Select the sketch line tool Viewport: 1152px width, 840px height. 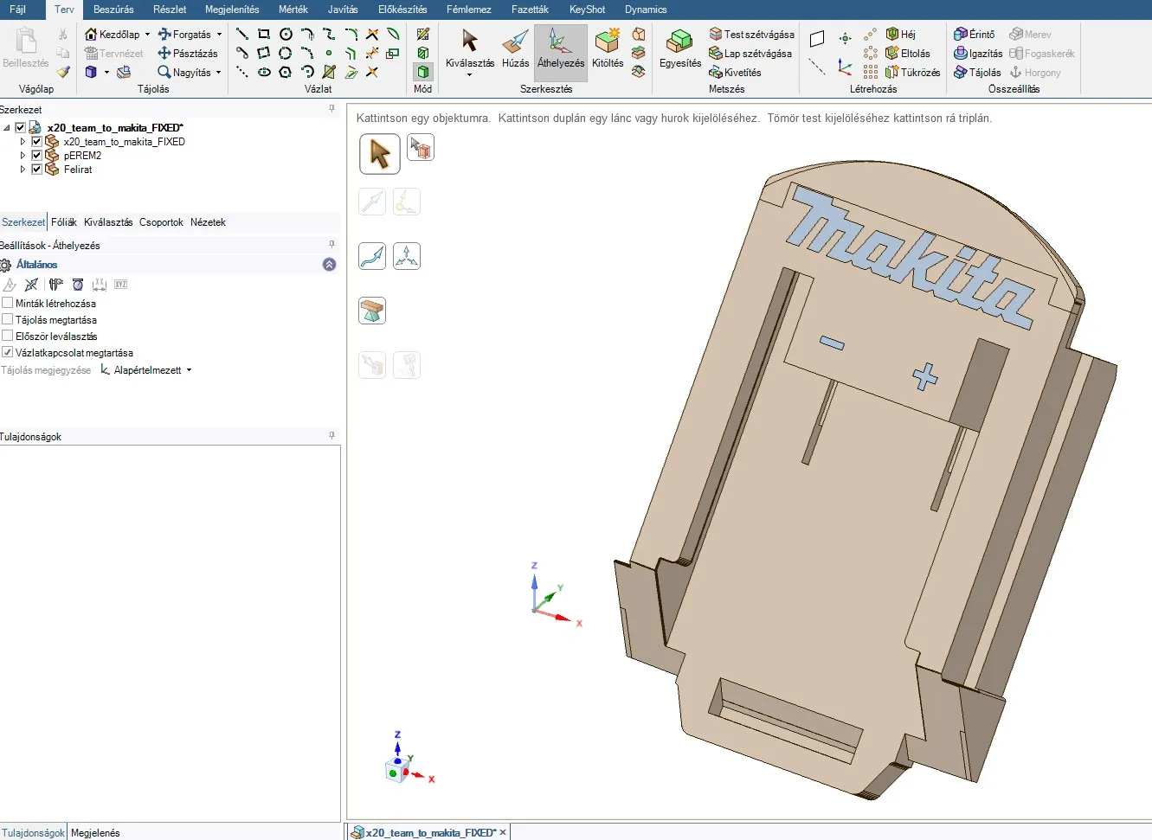tap(242, 35)
